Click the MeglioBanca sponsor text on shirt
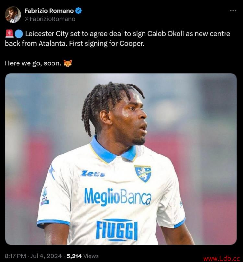 [118, 197]
